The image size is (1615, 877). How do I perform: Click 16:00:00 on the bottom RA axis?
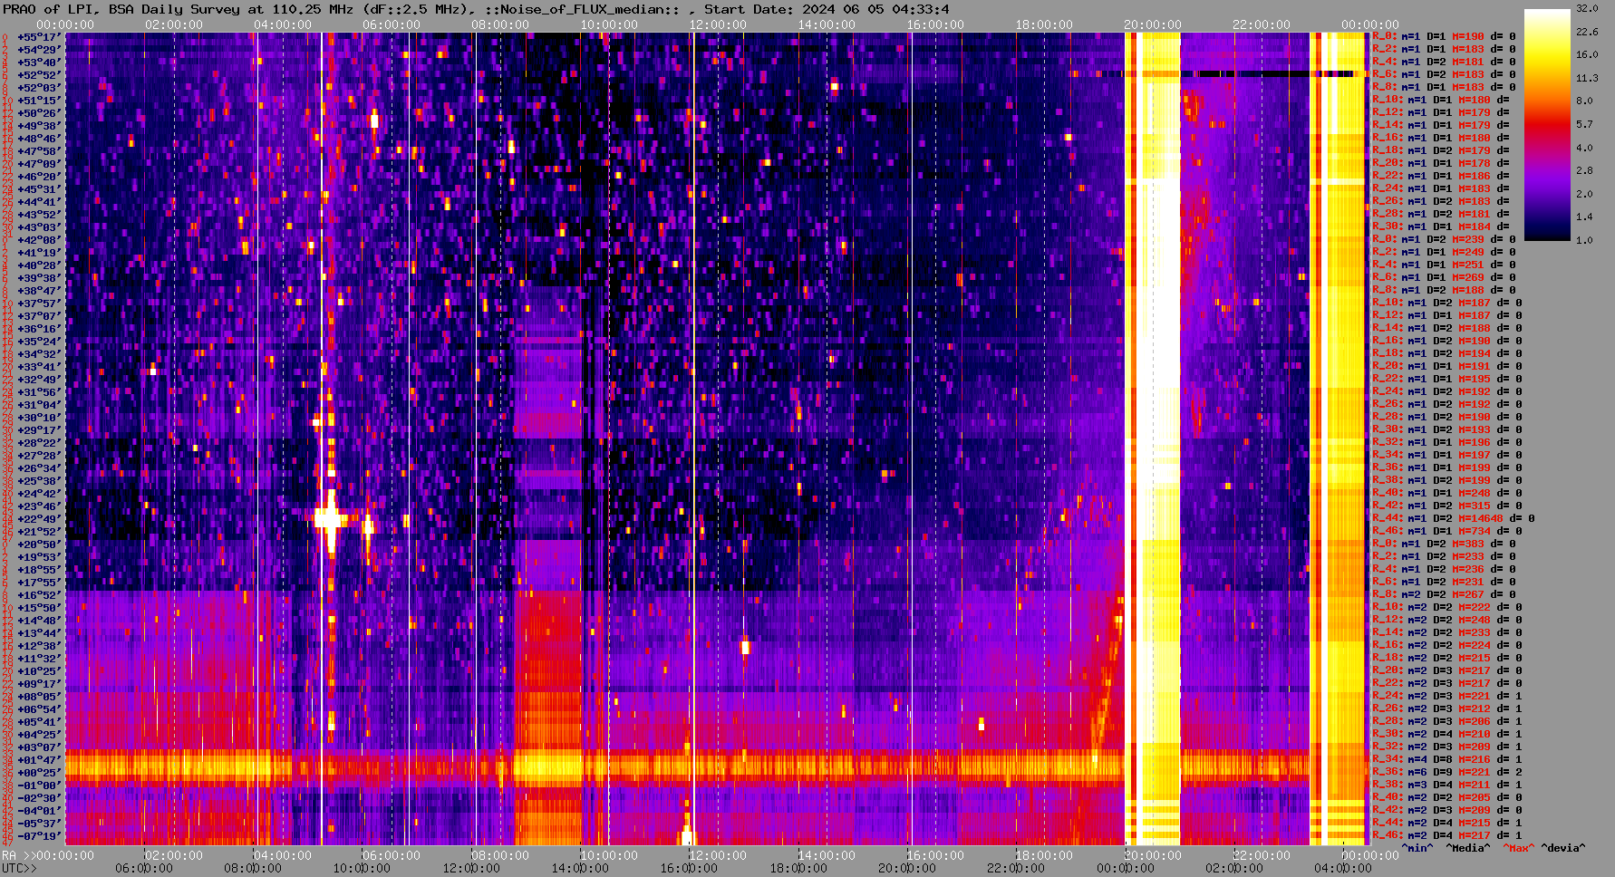coord(934,855)
